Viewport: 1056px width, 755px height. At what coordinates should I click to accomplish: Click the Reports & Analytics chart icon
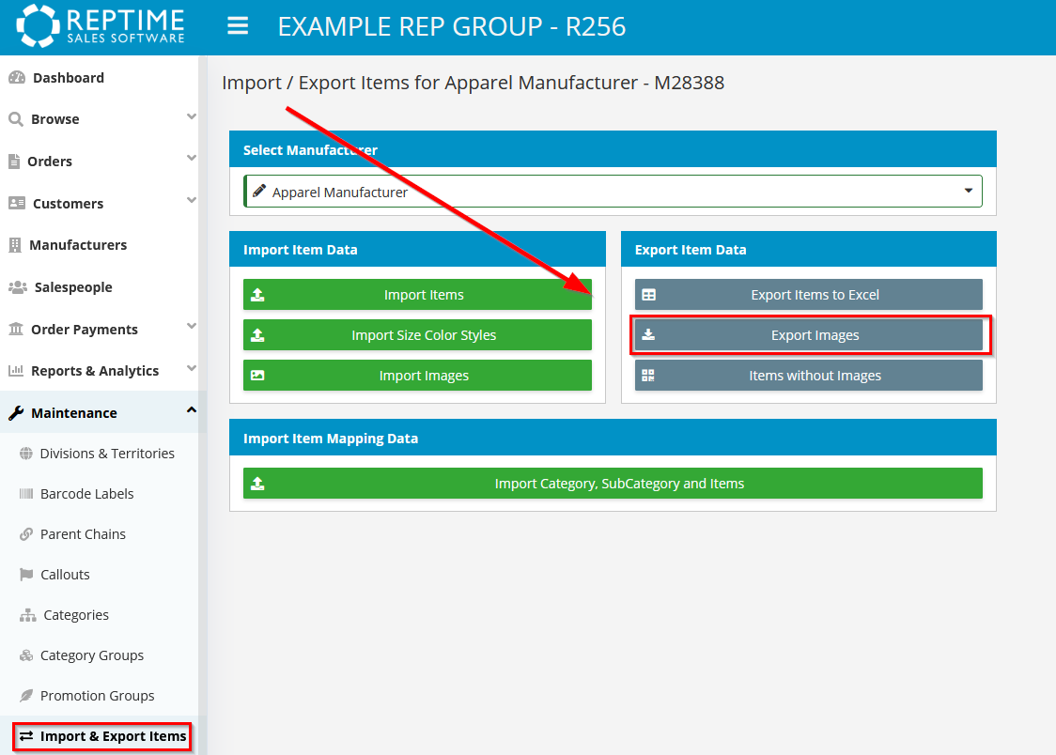coord(15,371)
